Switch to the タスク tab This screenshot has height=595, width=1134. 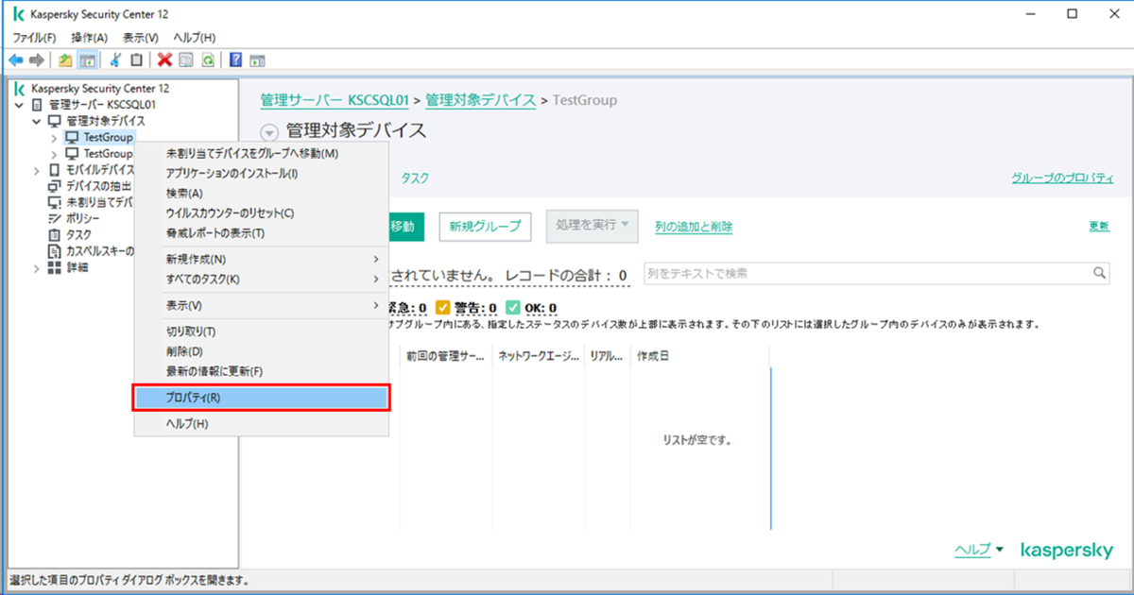click(x=415, y=178)
